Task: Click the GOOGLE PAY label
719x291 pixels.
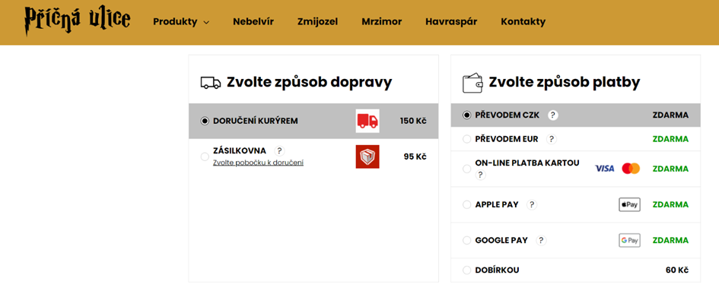Action: (x=501, y=240)
